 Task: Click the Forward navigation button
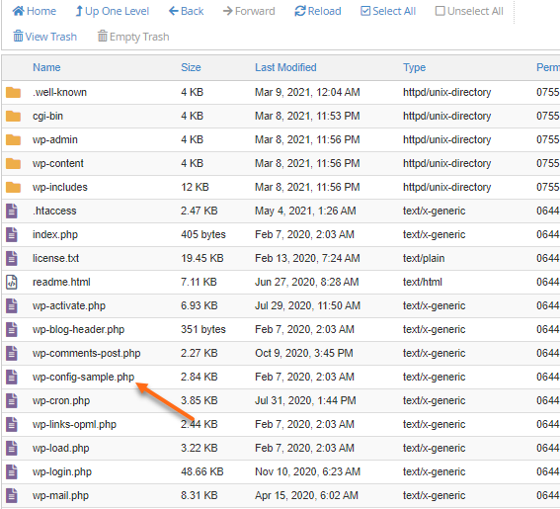click(249, 11)
